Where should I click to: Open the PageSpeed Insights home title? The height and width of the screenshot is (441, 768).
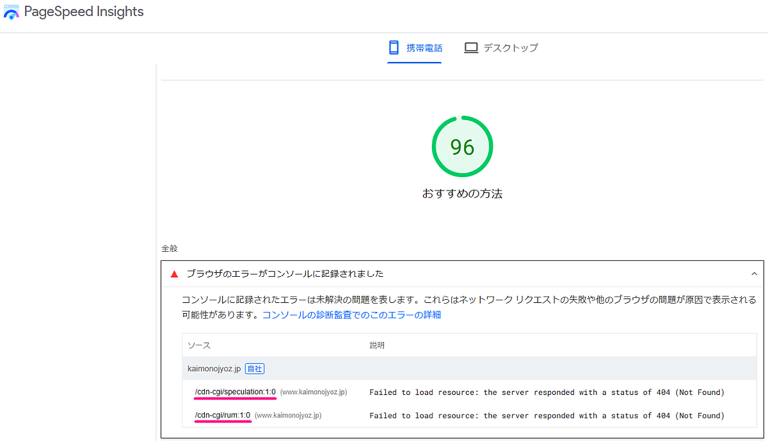tap(84, 12)
